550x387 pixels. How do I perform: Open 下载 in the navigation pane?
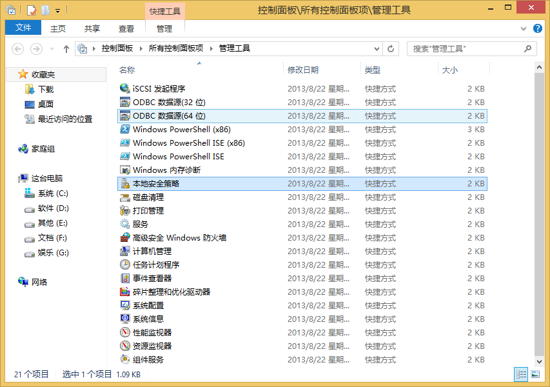click(46, 90)
